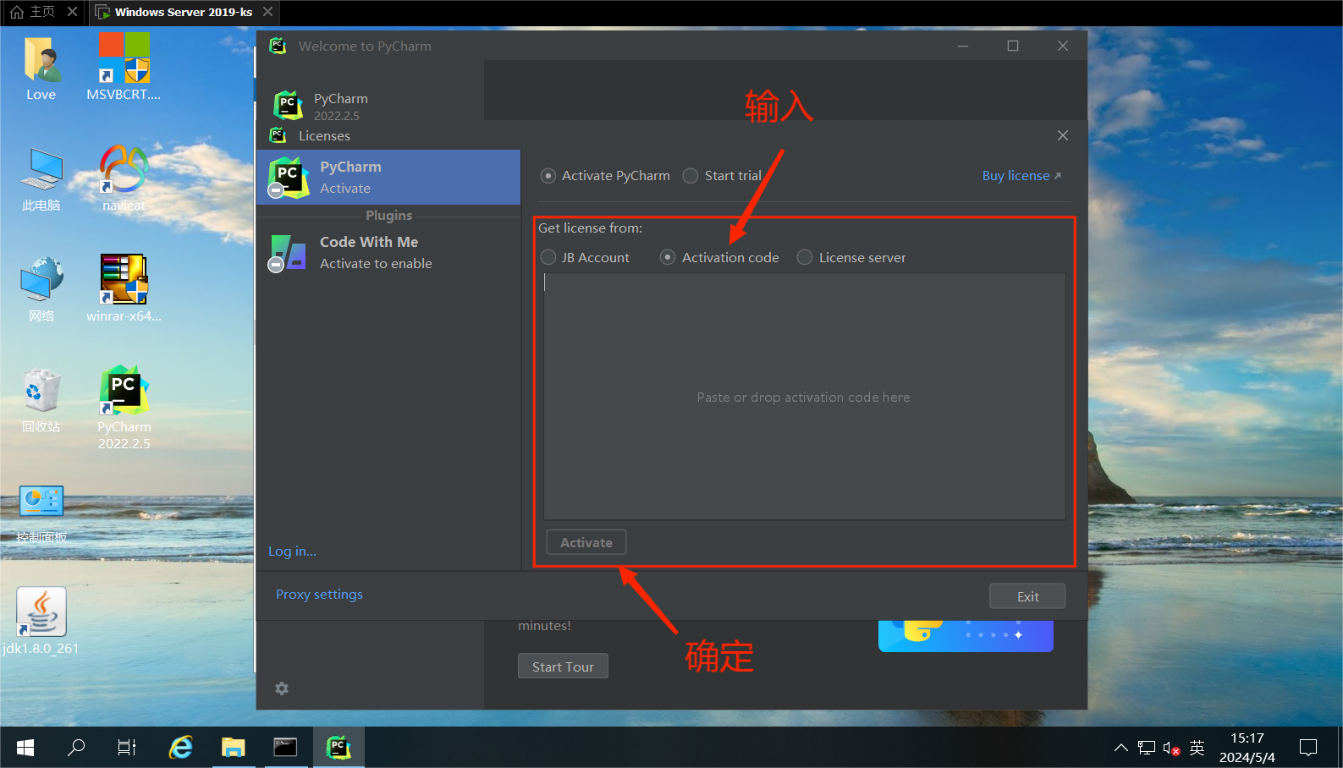Screen dimensions: 1343x768
Task: Close the Licenses dialog
Action: tap(1063, 135)
